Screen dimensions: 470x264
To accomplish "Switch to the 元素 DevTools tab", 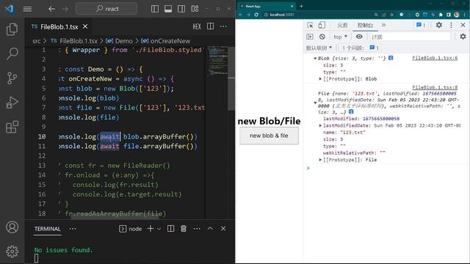I will pyautogui.click(x=342, y=26).
